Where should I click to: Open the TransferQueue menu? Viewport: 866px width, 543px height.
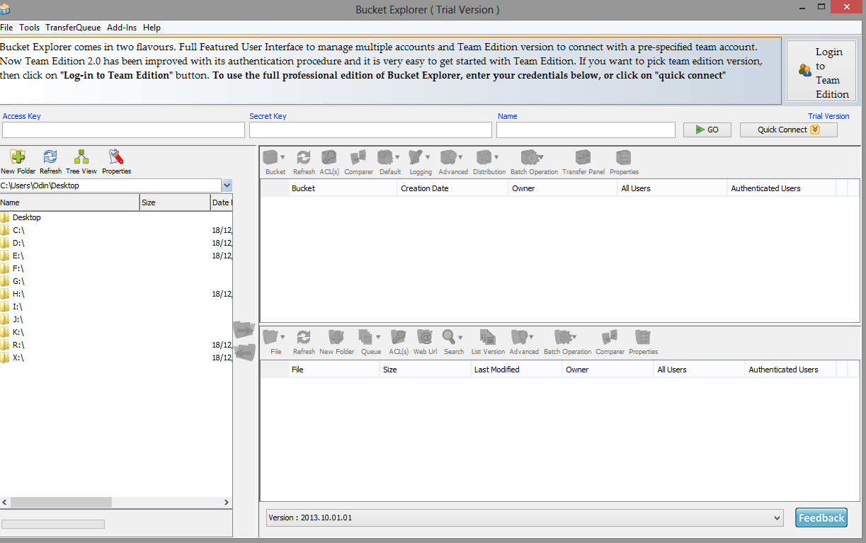[x=73, y=28]
